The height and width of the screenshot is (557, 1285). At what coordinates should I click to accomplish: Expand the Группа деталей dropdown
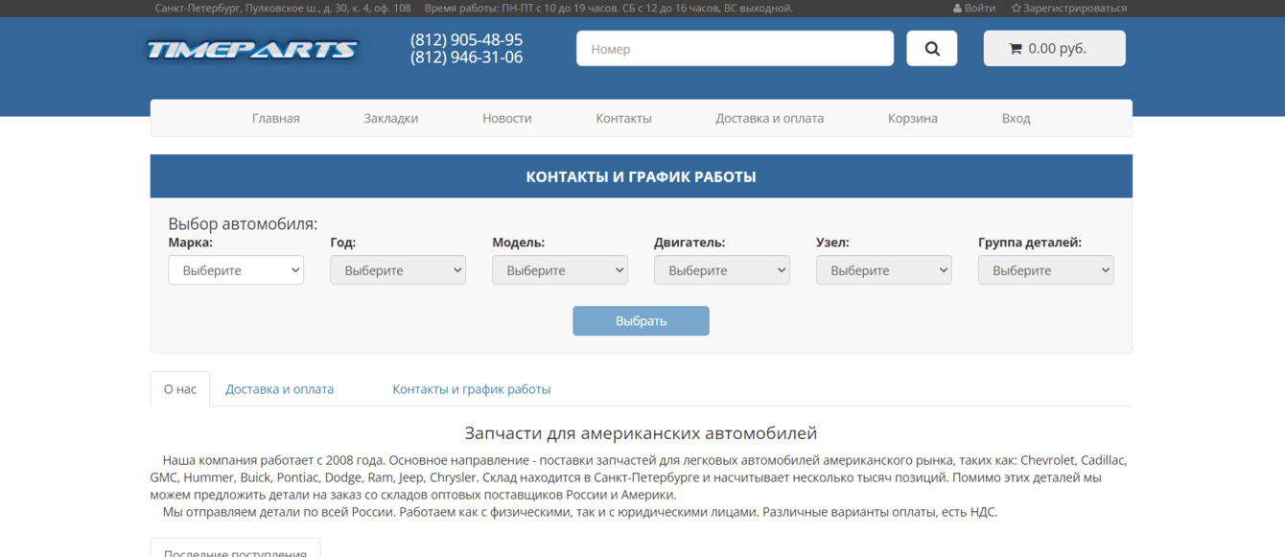click(1045, 269)
